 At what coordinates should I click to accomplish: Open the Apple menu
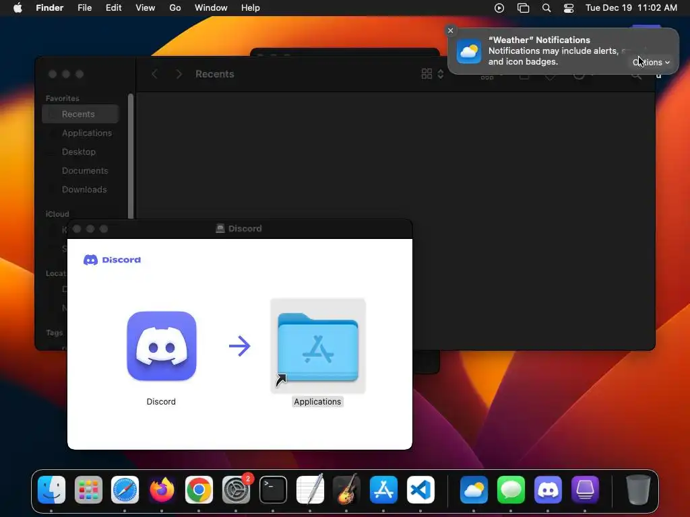18,8
